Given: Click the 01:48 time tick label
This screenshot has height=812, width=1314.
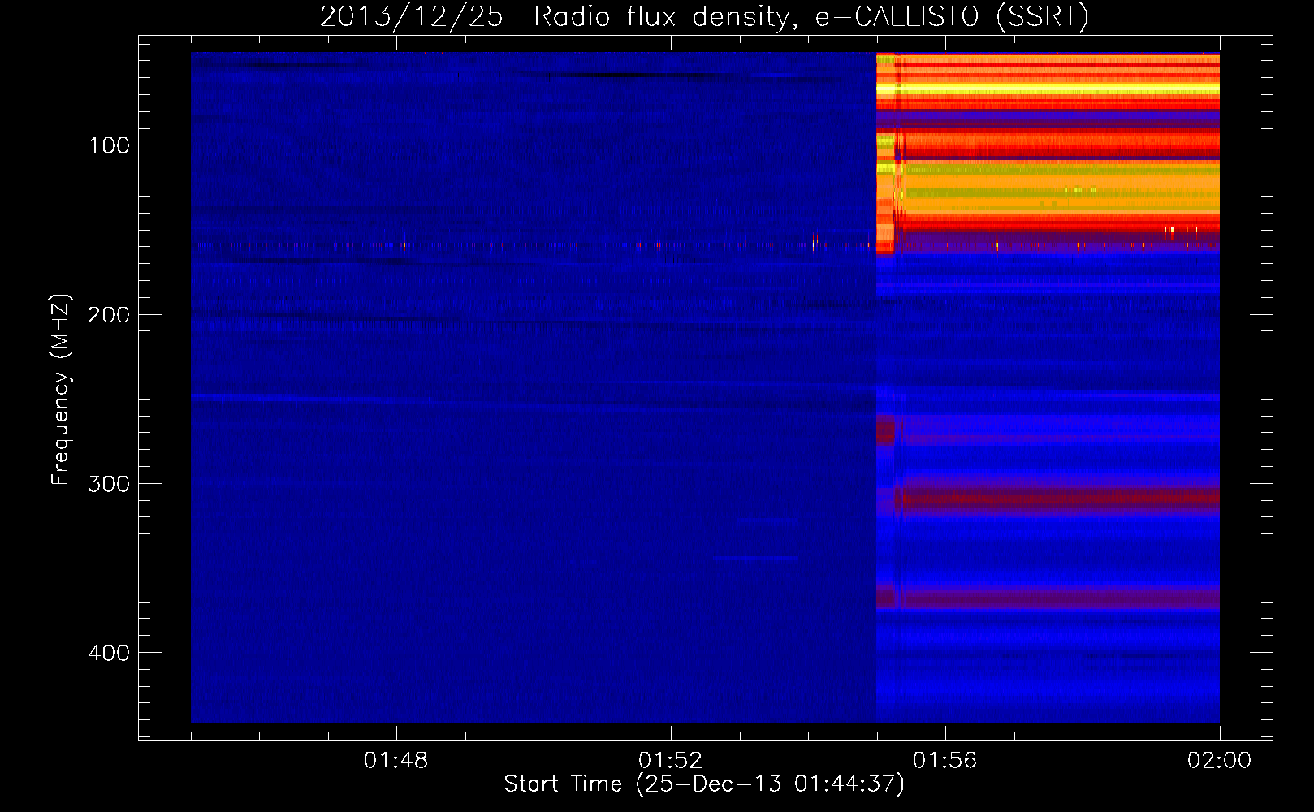Looking at the screenshot, I should click(396, 761).
